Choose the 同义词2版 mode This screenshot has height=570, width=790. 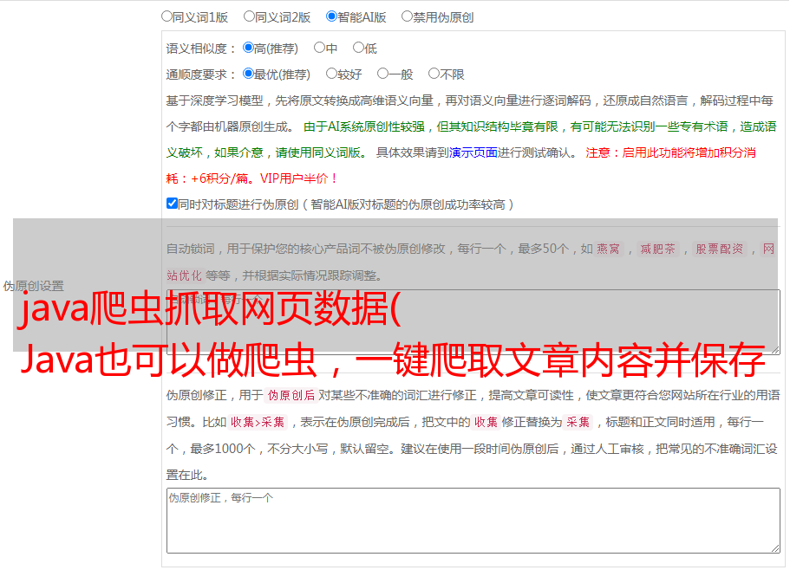(250, 16)
